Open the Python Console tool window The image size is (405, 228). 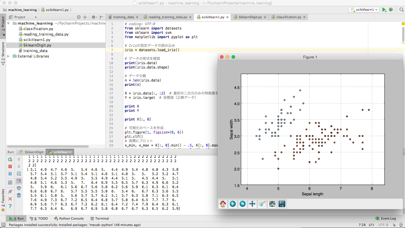click(69, 218)
